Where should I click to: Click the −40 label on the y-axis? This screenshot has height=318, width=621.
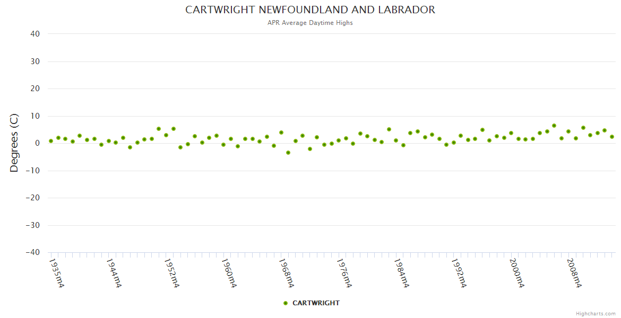[32, 253]
